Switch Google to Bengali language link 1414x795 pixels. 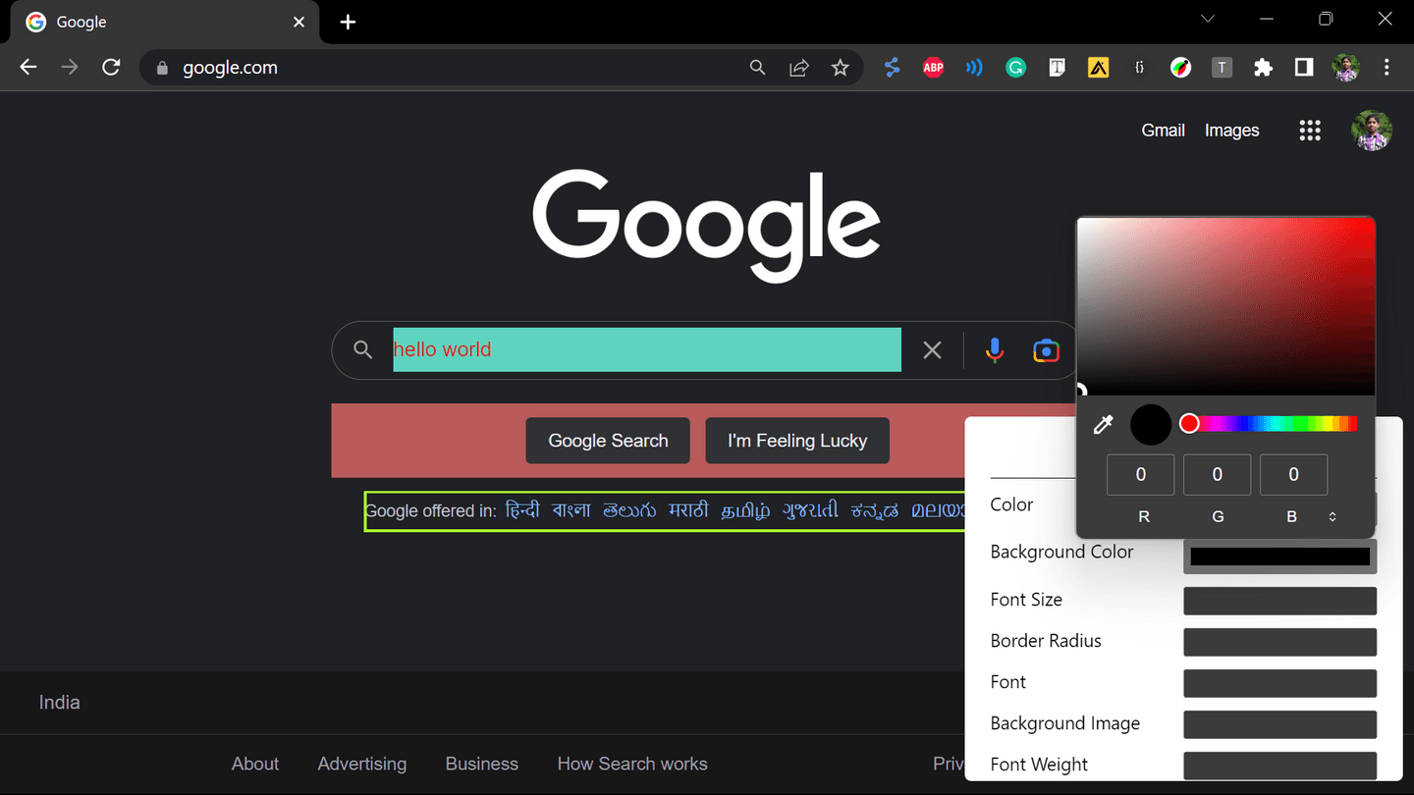point(571,510)
